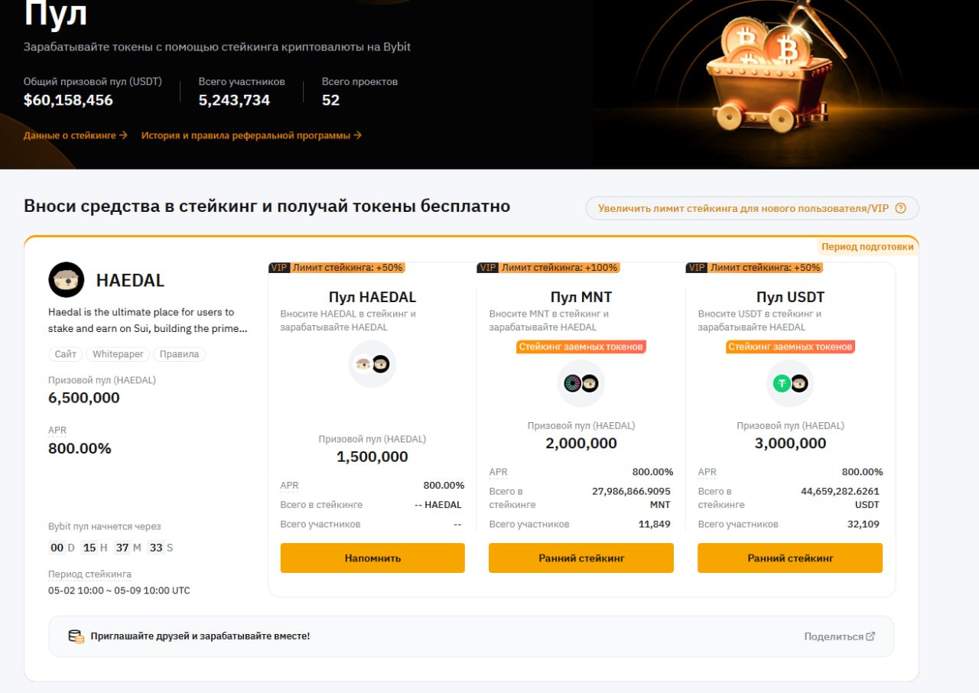
Task: Click VIP limit +100% badge on Пул MNT
Action: (x=548, y=268)
